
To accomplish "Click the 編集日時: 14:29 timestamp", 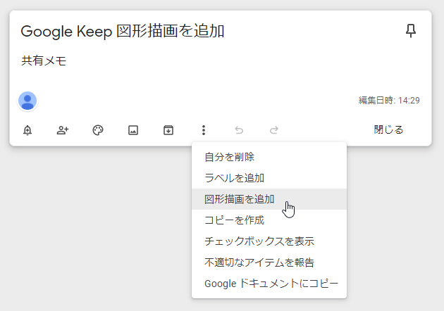I will [x=389, y=101].
